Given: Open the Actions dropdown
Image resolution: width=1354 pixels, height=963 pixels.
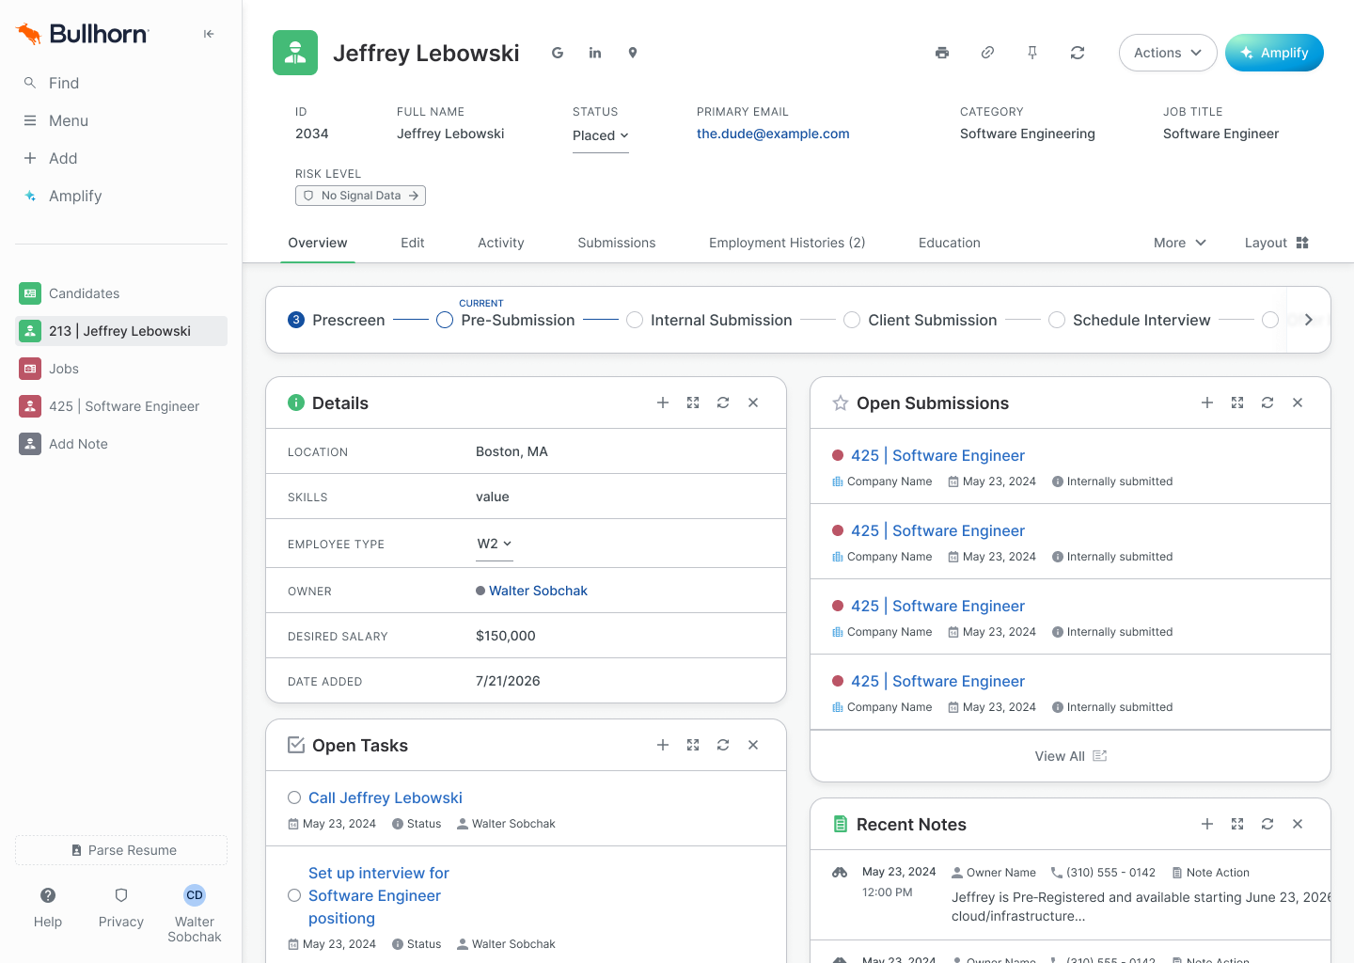Looking at the screenshot, I should point(1168,53).
